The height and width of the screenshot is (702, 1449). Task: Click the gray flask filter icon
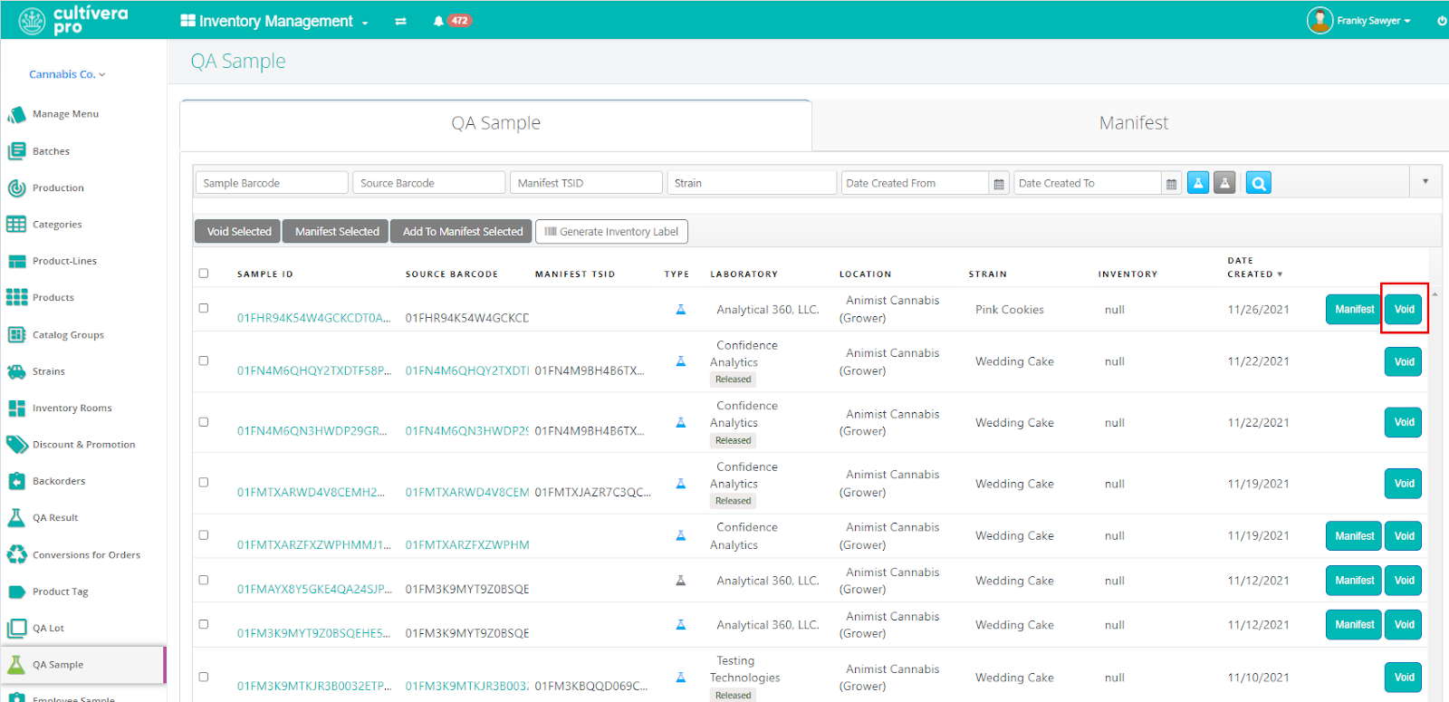point(1224,183)
